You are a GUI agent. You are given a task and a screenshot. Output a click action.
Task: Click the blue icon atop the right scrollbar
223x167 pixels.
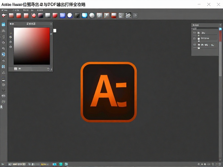(220, 29)
